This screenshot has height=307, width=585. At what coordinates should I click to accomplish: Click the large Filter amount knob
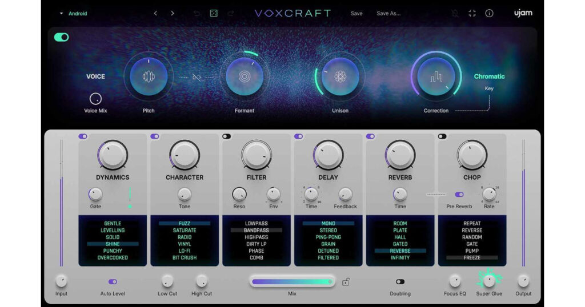(257, 155)
